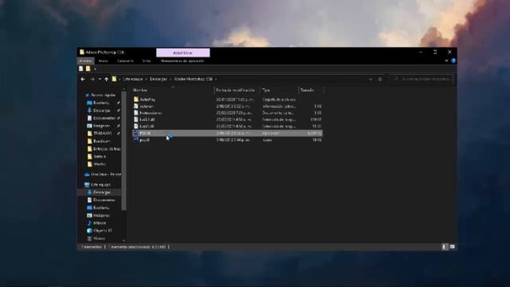The height and width of the screenshot is (287, 510).
Task: Open the Entregas folder in sidebar
Action: click(107, 149)
